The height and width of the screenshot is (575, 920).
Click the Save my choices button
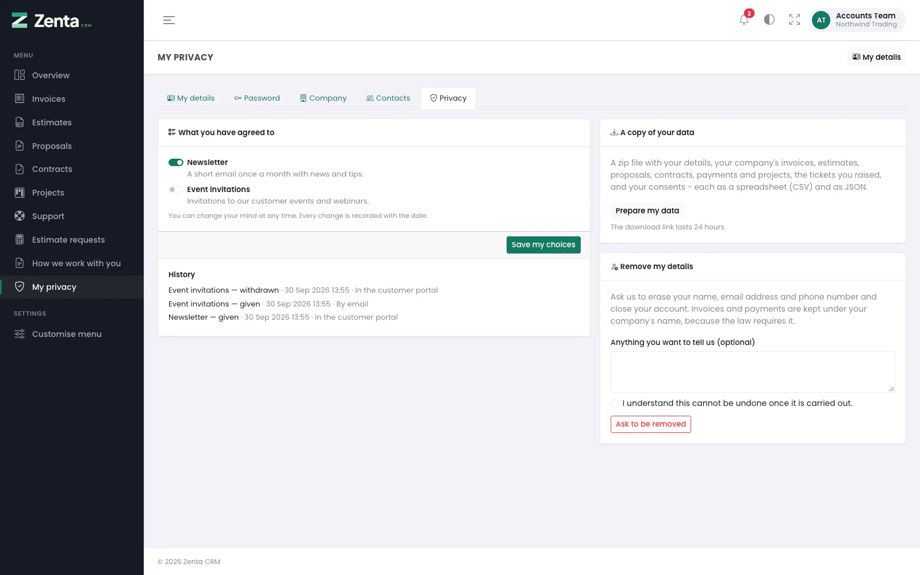[543, 245]
